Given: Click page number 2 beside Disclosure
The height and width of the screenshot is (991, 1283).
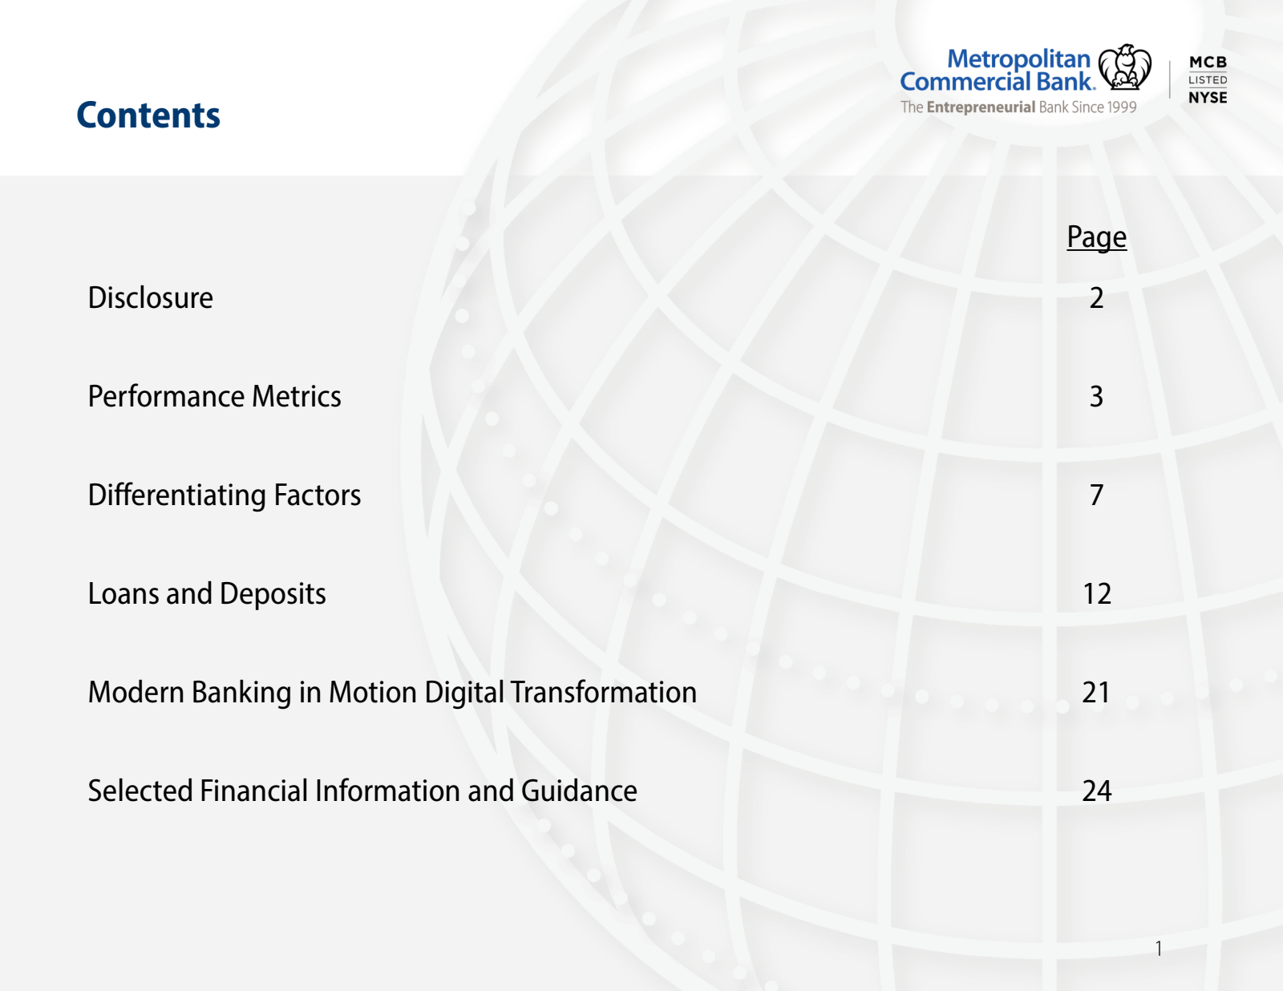Looking at the screenshot, I should click(x=1096, y=297).
